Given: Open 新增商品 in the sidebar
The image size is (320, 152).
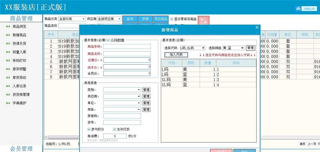Looking at the screenshot, I should coord(19,35).
